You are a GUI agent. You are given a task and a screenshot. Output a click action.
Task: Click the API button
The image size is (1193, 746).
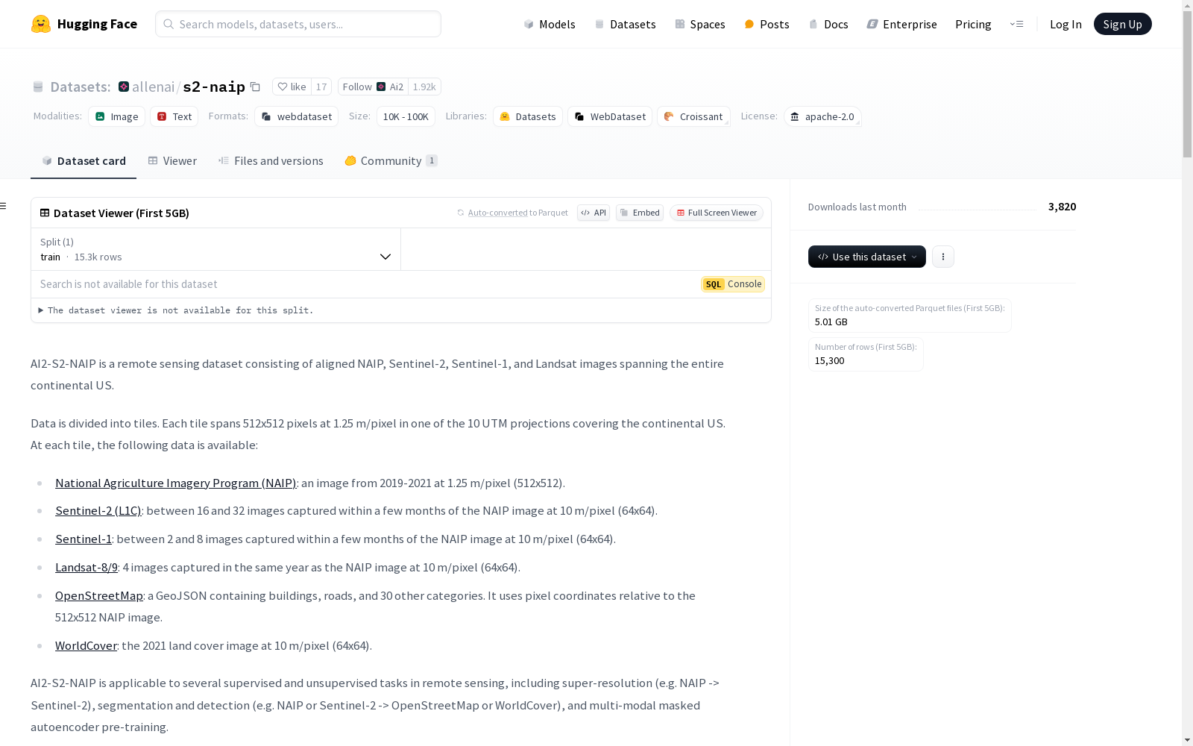pyautogui.click(x=594, y=213)
